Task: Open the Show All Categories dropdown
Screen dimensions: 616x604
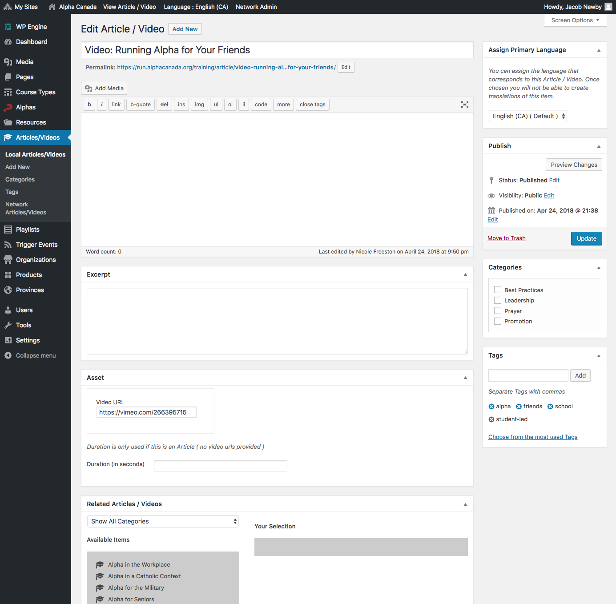Action: (x=163, y=521)
